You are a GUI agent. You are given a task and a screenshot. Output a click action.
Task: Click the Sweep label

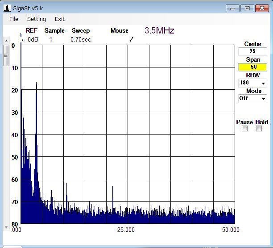pos(81,30)
